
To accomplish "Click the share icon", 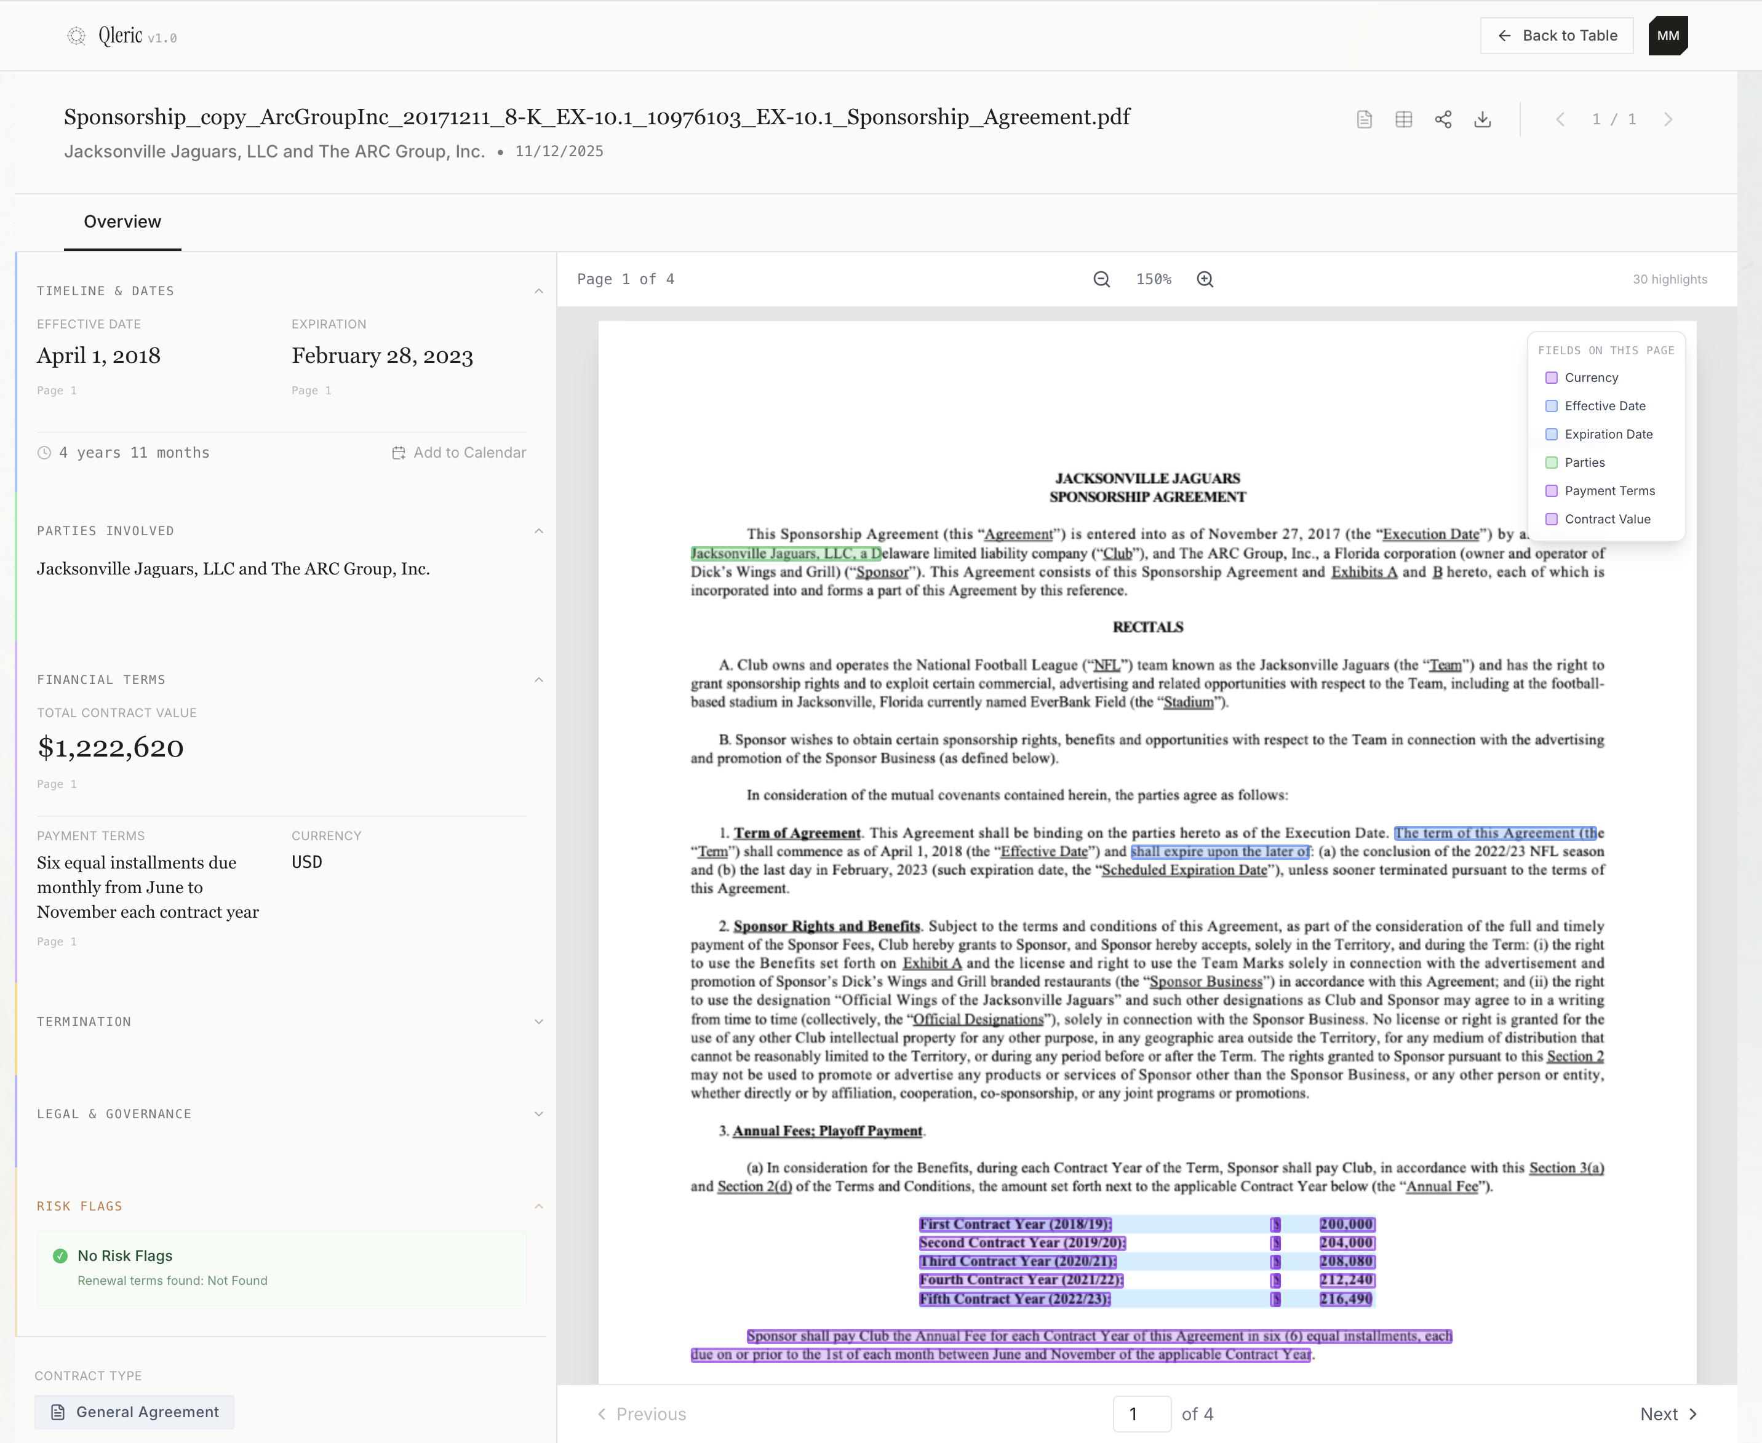I will (x=1443, y=119).
